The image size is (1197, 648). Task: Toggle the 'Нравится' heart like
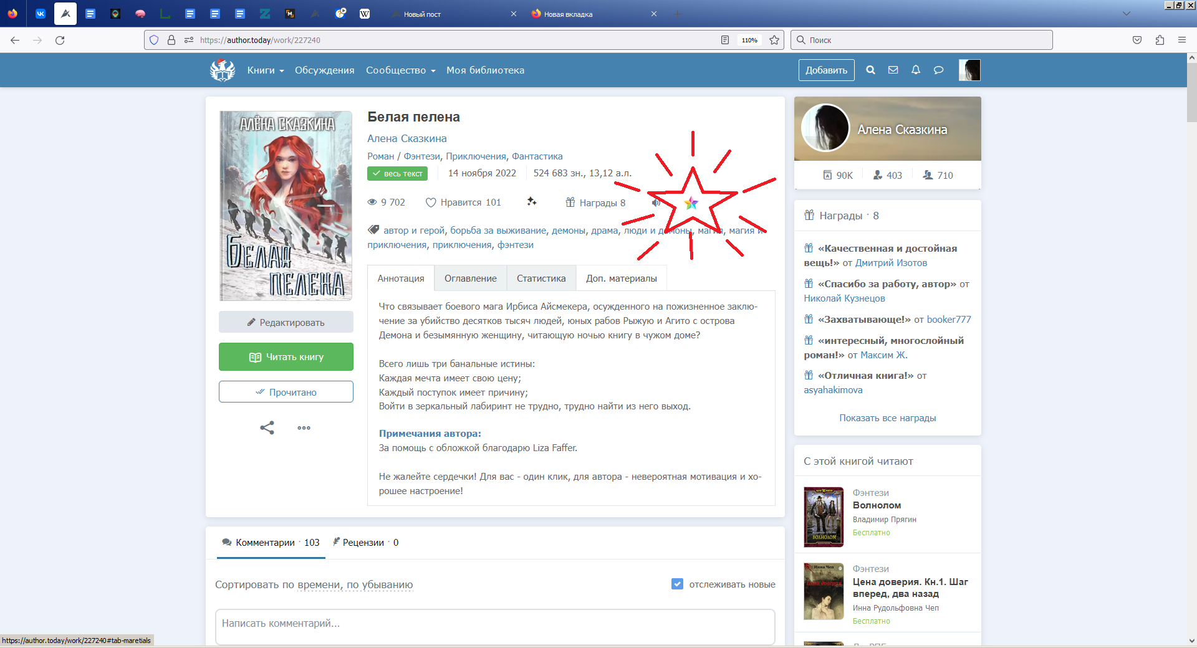(x=431, y=202)
